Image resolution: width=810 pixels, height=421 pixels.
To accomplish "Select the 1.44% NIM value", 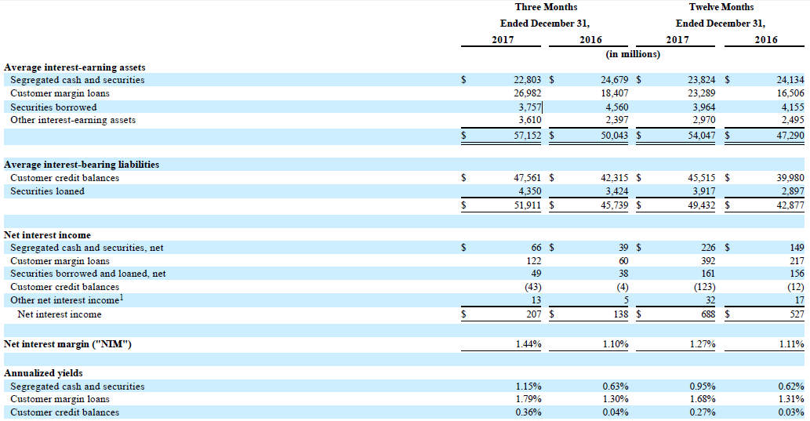I will click(x=528, y=344).
